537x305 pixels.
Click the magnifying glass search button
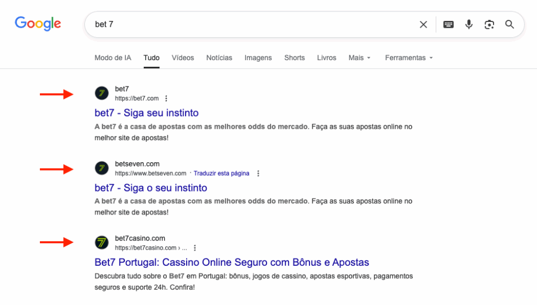click(x=509, y=25)
